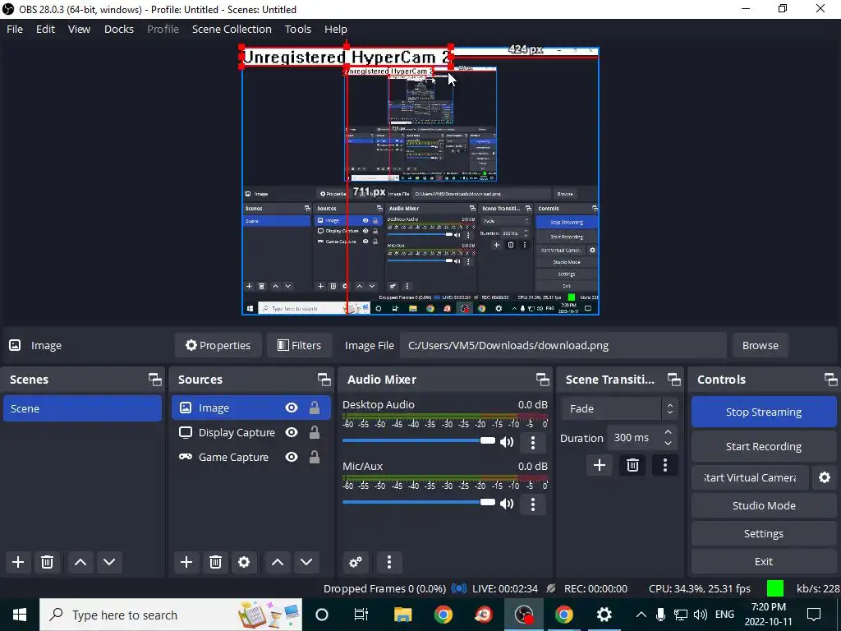Image resolution: width=841 pixels, height=631 pixels.
Task: Add a new source with plus icon
Action: [186, 562]
